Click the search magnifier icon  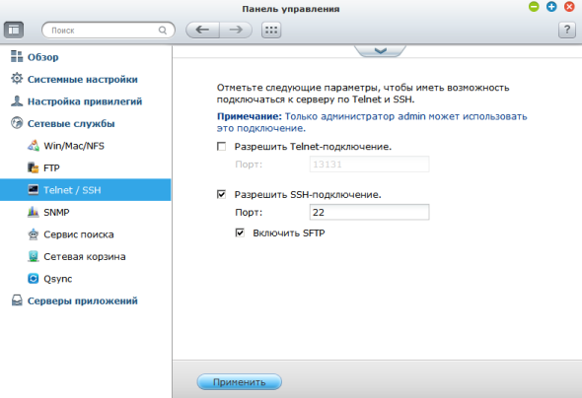point(163,30)
